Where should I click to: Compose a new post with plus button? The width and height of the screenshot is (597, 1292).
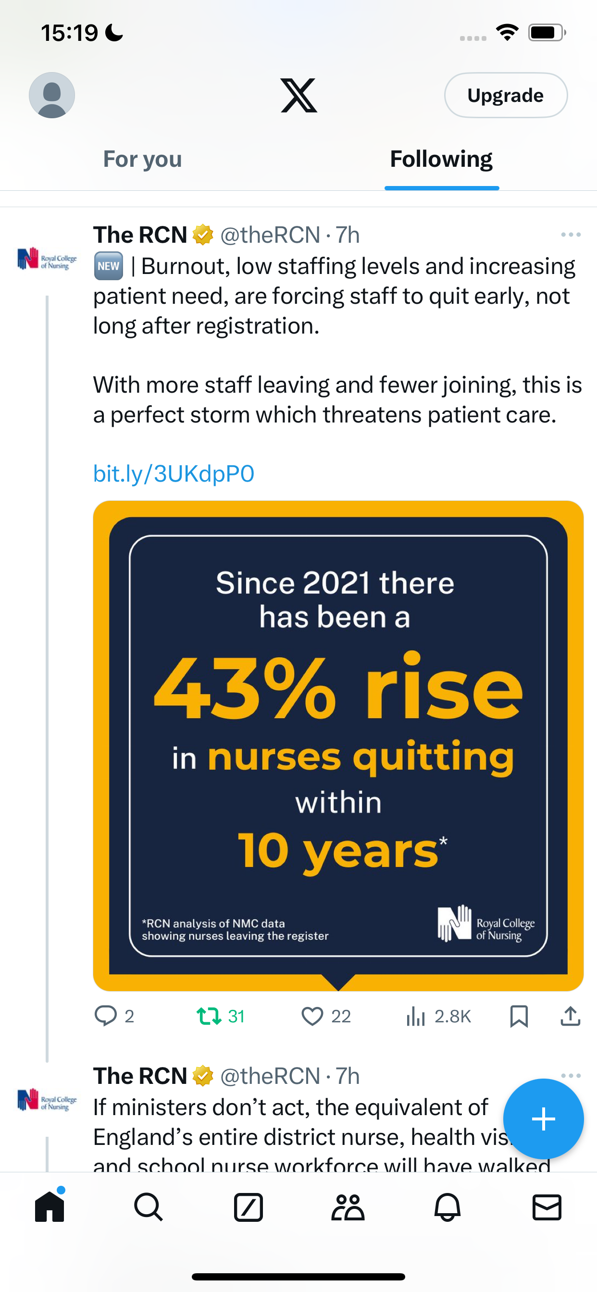(543, 1118)
